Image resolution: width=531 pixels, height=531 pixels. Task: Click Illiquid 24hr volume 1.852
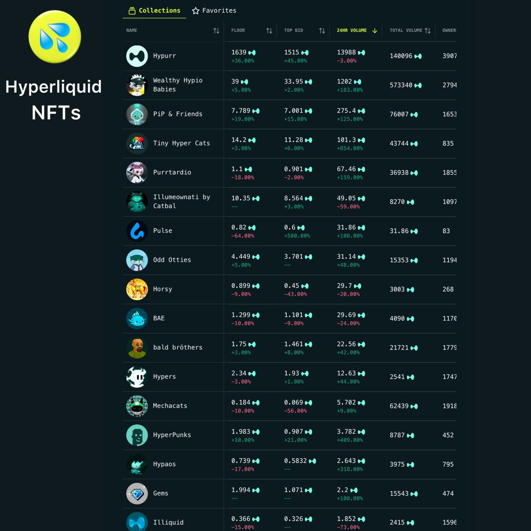346,519
